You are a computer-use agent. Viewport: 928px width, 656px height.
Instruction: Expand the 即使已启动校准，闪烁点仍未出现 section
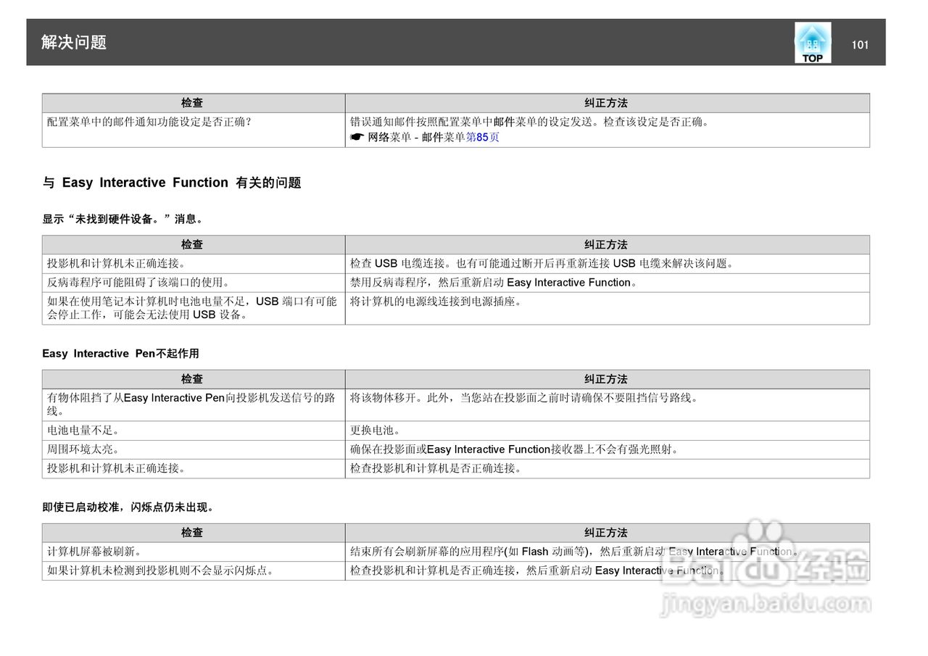128,507
